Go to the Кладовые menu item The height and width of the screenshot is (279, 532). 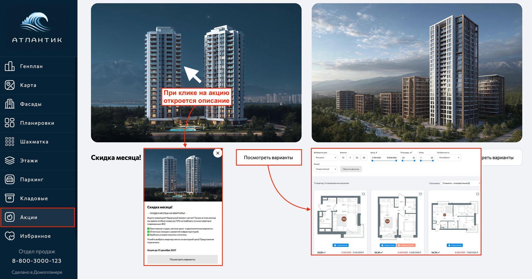(38, 198)
